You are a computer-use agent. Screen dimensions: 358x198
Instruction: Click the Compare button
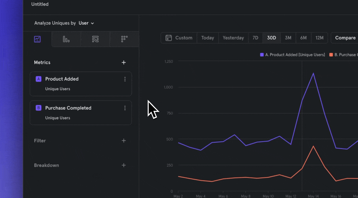point(345,38)
